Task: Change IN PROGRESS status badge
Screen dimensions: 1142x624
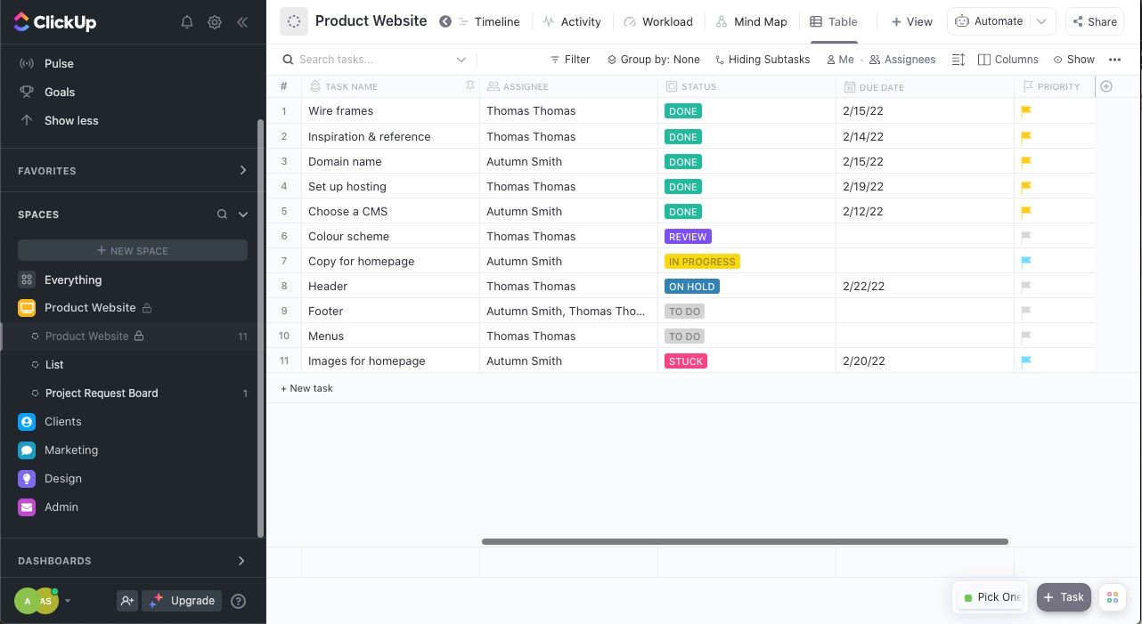Action: pyautogui.click(x=702, y=262)
